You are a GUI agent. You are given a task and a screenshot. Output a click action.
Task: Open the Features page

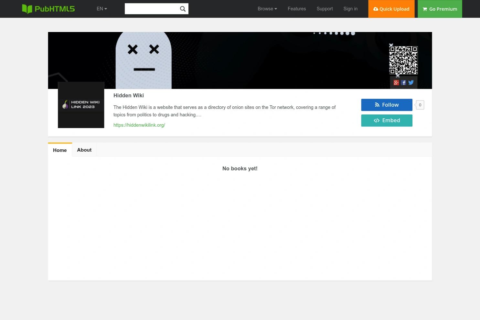tap(297, 9)
